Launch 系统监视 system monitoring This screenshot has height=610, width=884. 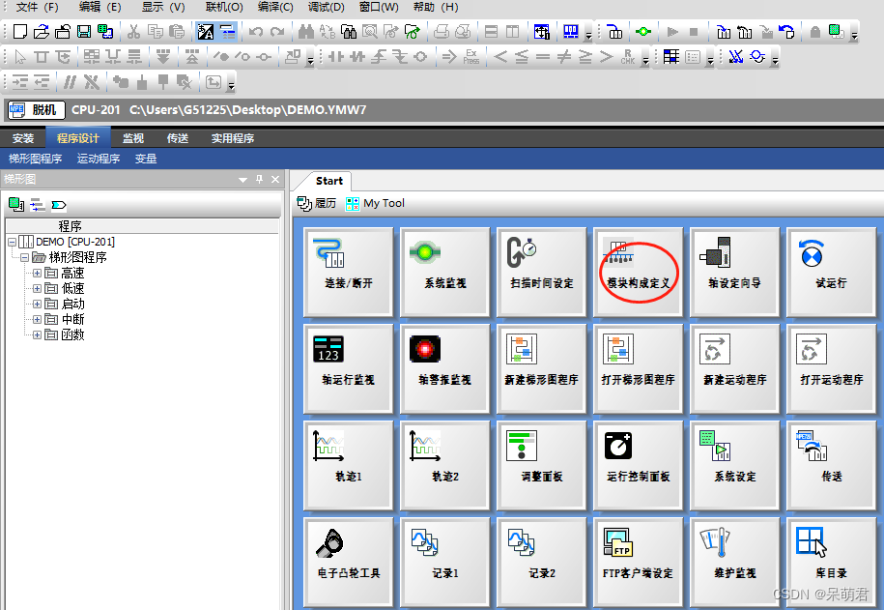pos(444,272)
